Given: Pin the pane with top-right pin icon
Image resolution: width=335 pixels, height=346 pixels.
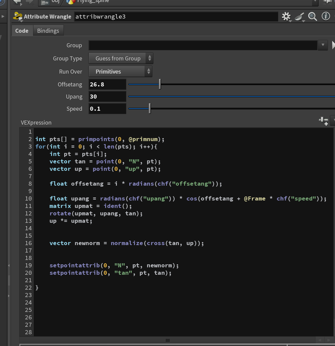Looking at the screenshot, I should click(x=328, y=2).
